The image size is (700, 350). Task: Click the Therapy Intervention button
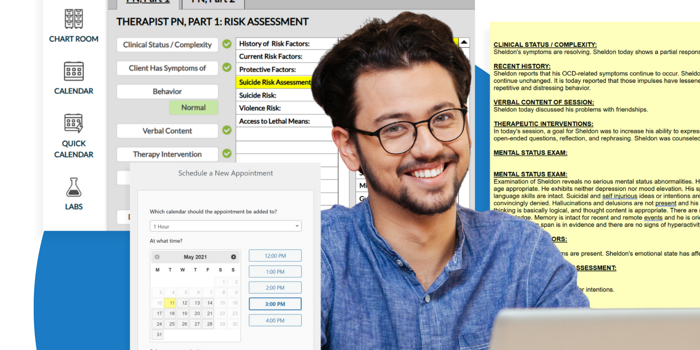(x=167, y=154)
